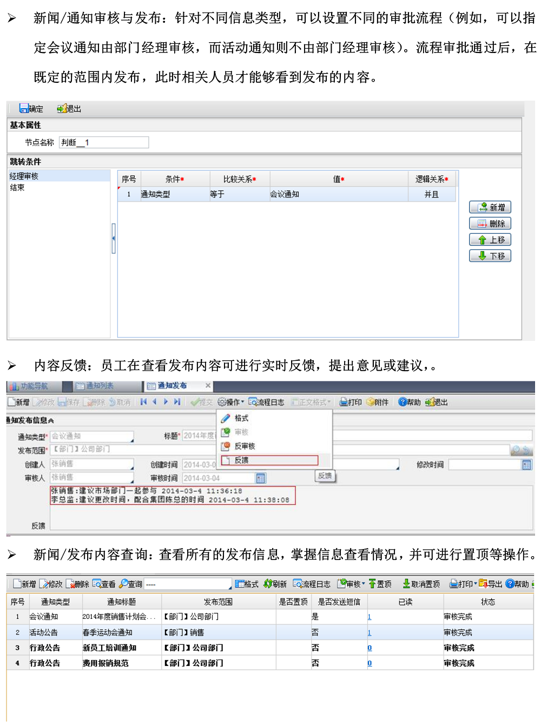Click the 置顶 pin-to-top icon

tap(372, 584)
